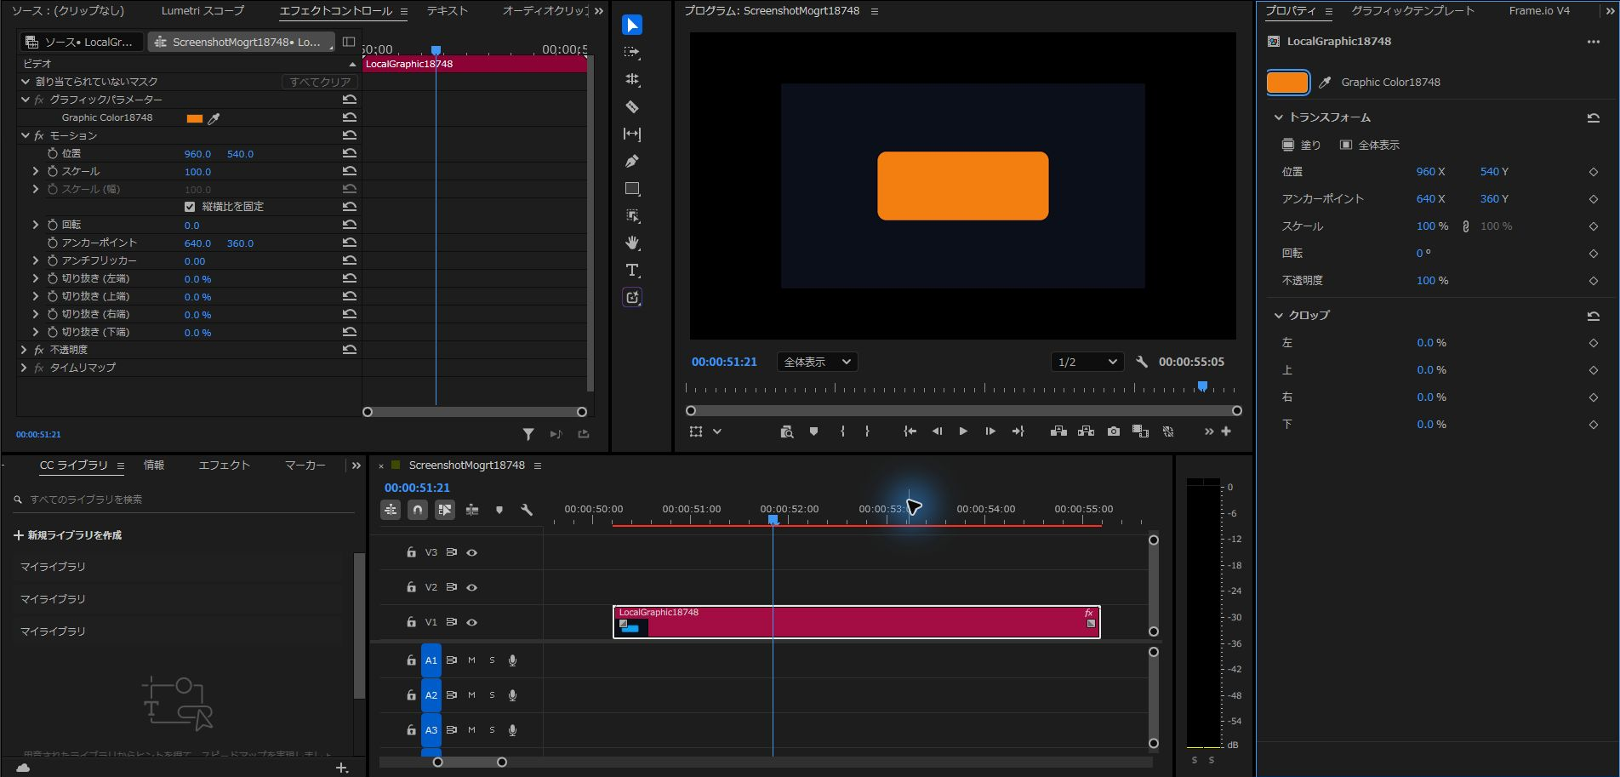Mute audio track A1
This screenshot has width=1620, height=777.
click(471, 660)
